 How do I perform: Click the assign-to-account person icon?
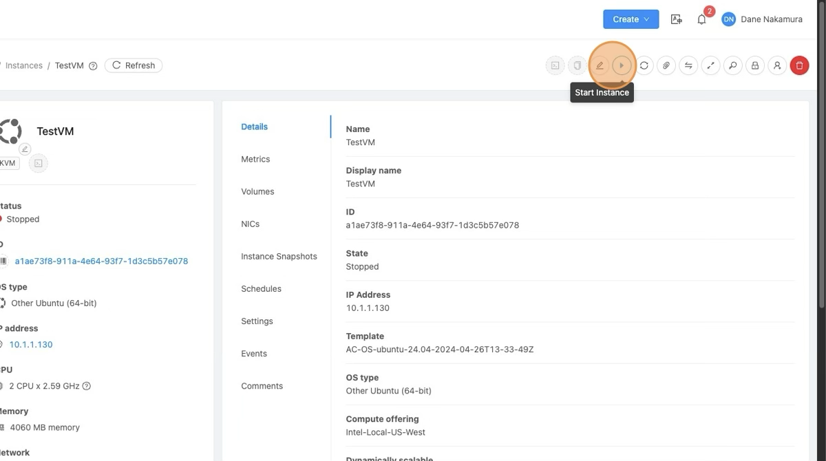[x=777, y=65]
